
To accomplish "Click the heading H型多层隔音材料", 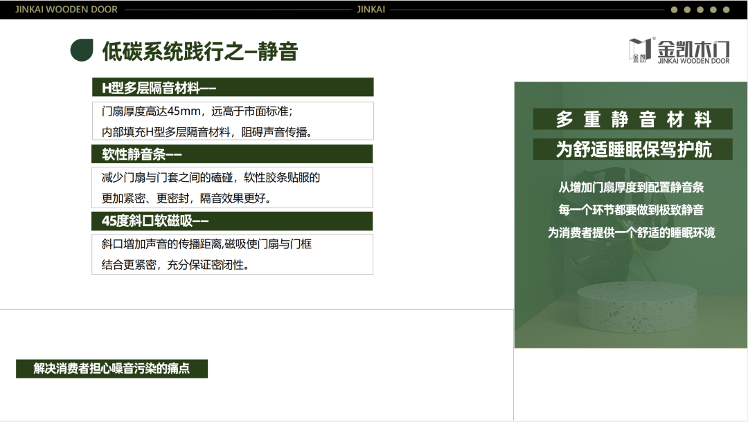I will [x=233, y=88].
